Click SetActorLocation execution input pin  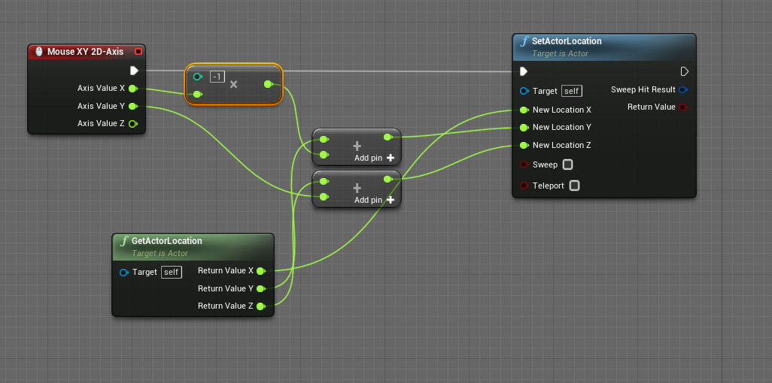coord(524,72)
